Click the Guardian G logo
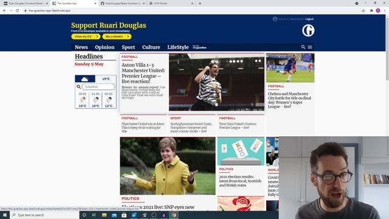 [308, 30]
